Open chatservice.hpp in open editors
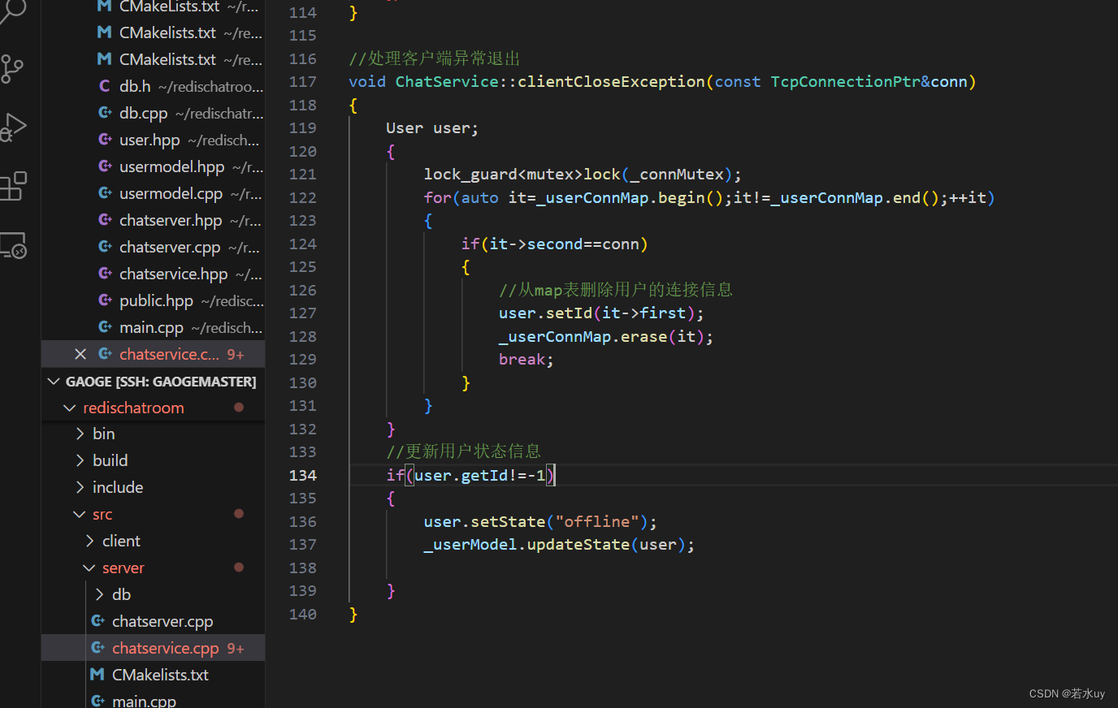The image size is (1118, 708). (x=153, y=274)
